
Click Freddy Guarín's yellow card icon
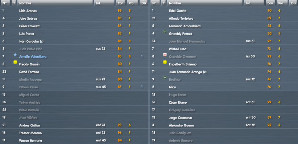pyautogui.click(x=15, y=62)
